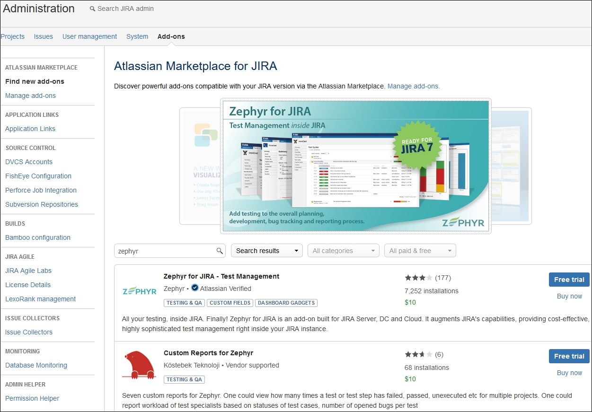Click the Search JIRA admin field
592x412 pixels.
(125, 9)
